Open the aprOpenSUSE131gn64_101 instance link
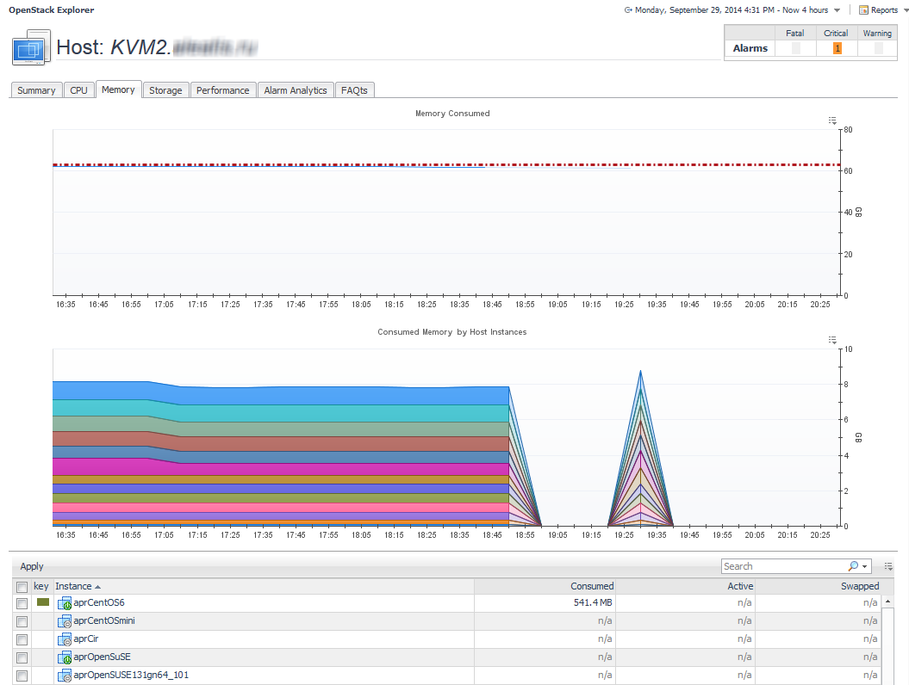Image resolution: width=909 pixels, height=685 pixels. tap(131, 676)
